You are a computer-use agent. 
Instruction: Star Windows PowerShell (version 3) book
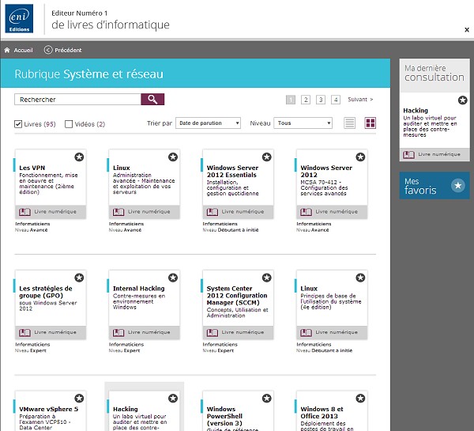coord(267,399)
